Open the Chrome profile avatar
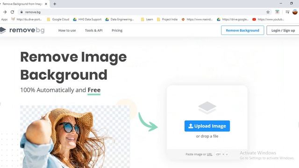 pos(295,12)
